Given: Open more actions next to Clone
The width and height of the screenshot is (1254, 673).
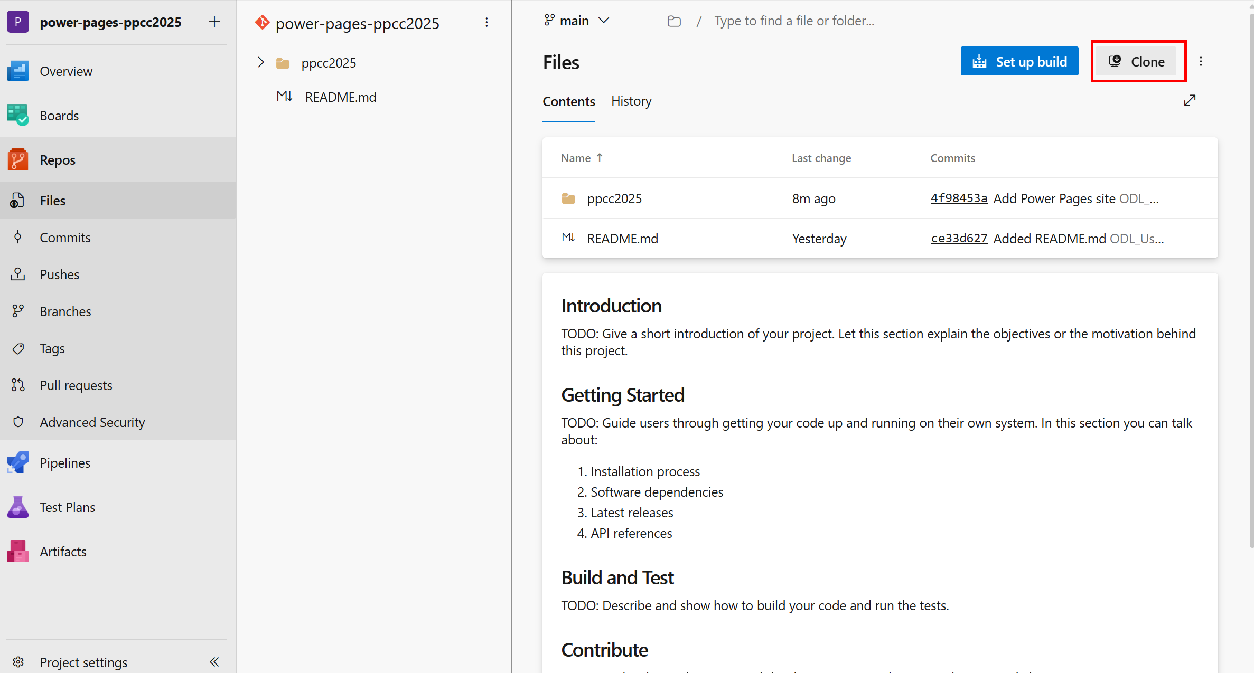Looking at the screenshot, I should [1201, 62].
